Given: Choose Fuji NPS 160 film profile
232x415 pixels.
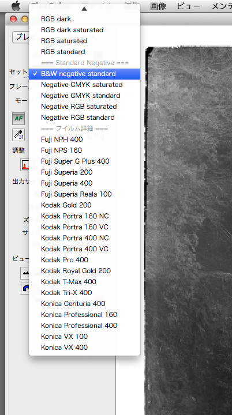Looking at the screenshot, I should pyautogui.click(x=84, y=150).
